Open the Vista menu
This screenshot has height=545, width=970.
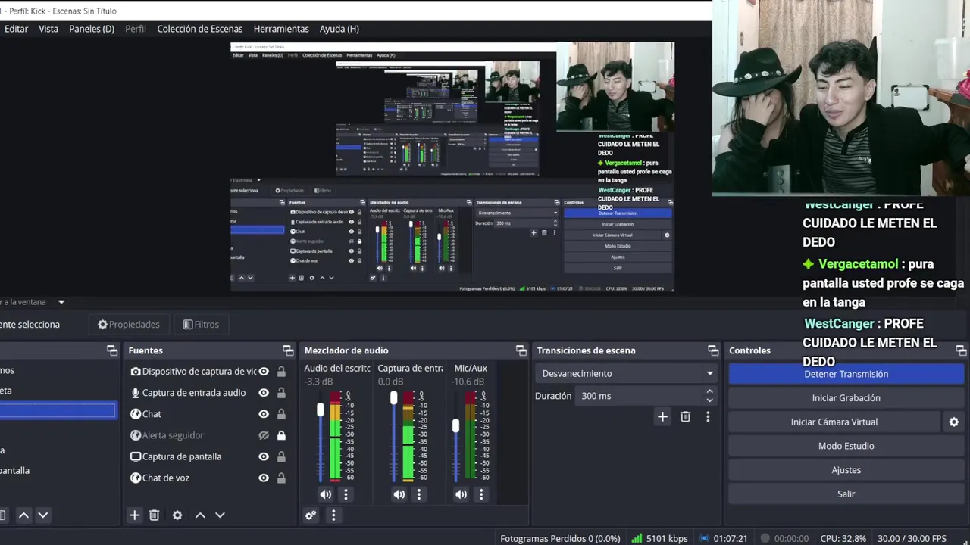(48, 29)
